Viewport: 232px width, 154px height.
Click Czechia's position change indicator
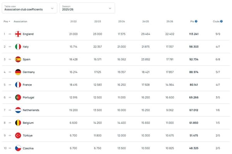(10, 148)
